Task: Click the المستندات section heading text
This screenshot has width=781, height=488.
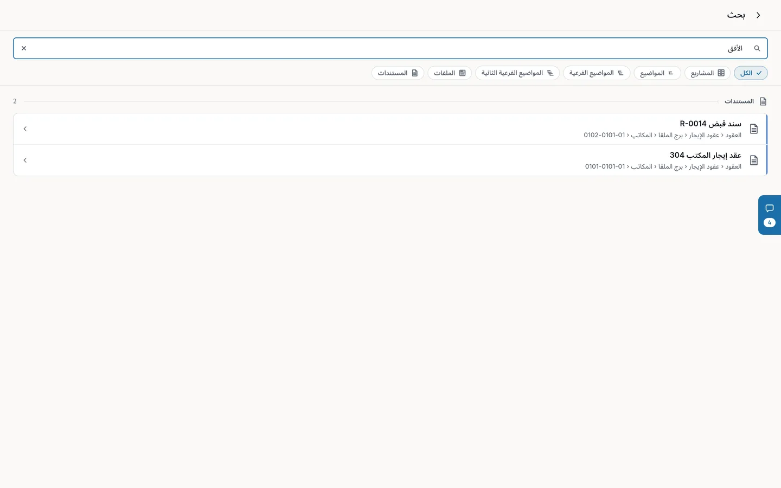Action: tap(739, 101)
